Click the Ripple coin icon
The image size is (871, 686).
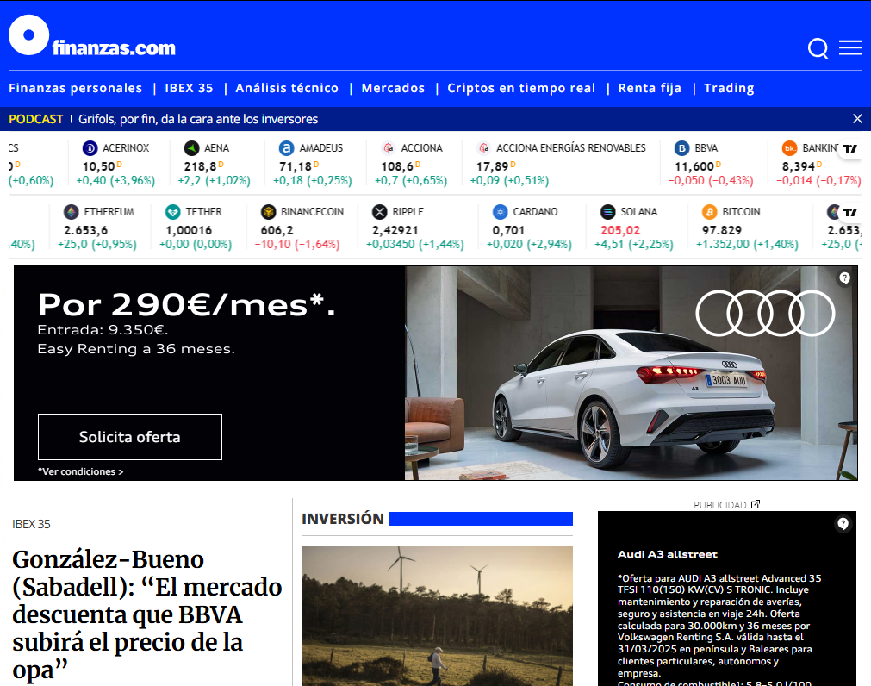[x=380, y=212]
